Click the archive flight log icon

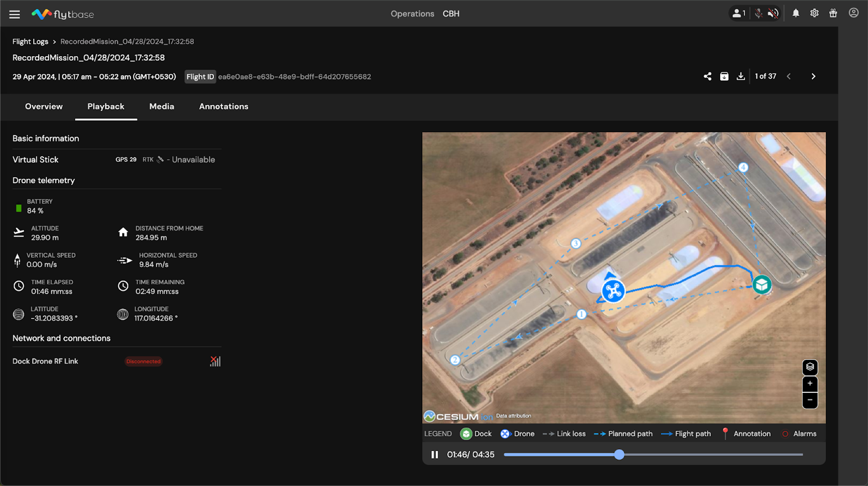tap(724, 76)
